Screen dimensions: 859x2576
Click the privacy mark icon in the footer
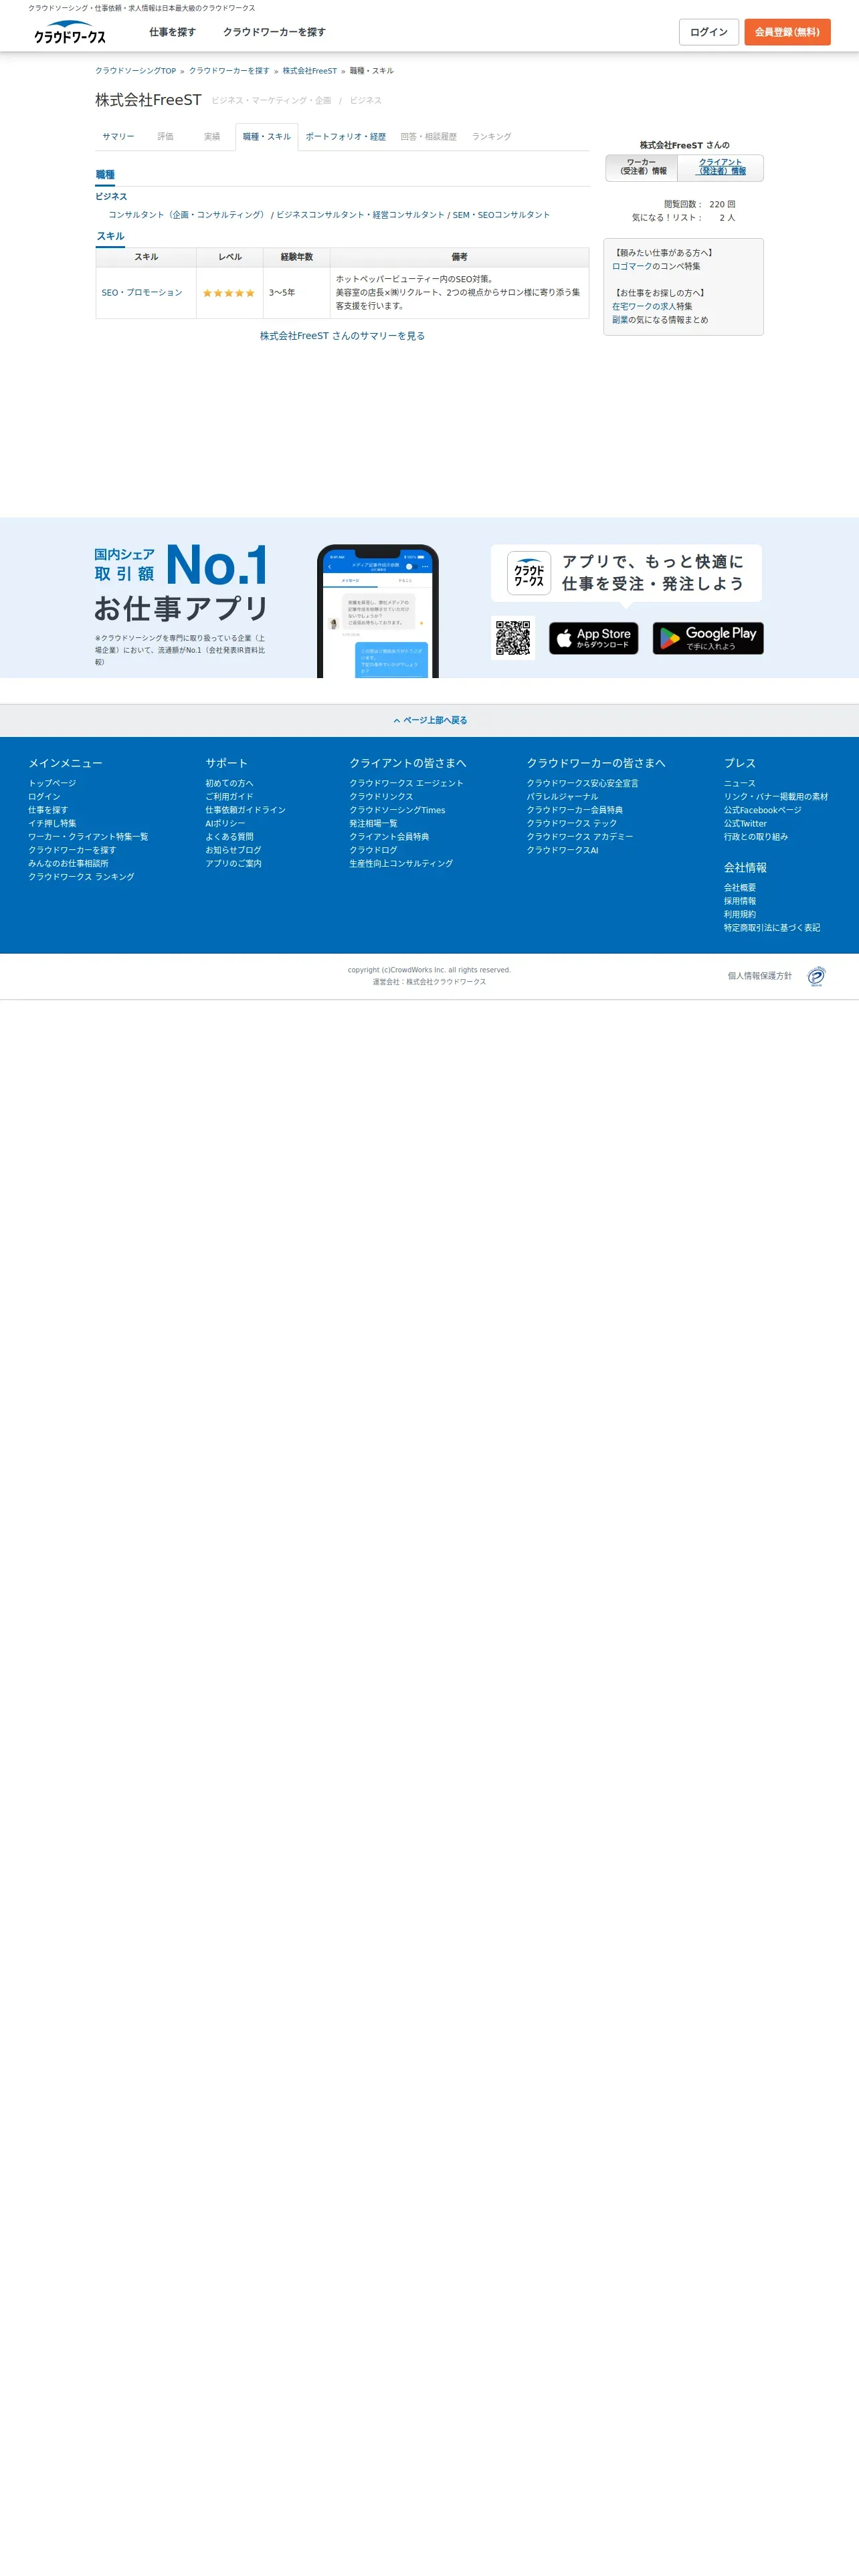[x=817, y=976]
